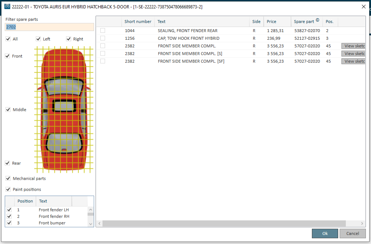371x244 pixels.
Task: Click Text header in paint positions list
Action: 54,201
